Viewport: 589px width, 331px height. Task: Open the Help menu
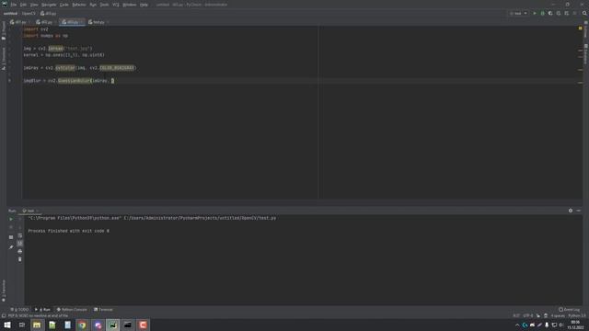coord(144,5)
